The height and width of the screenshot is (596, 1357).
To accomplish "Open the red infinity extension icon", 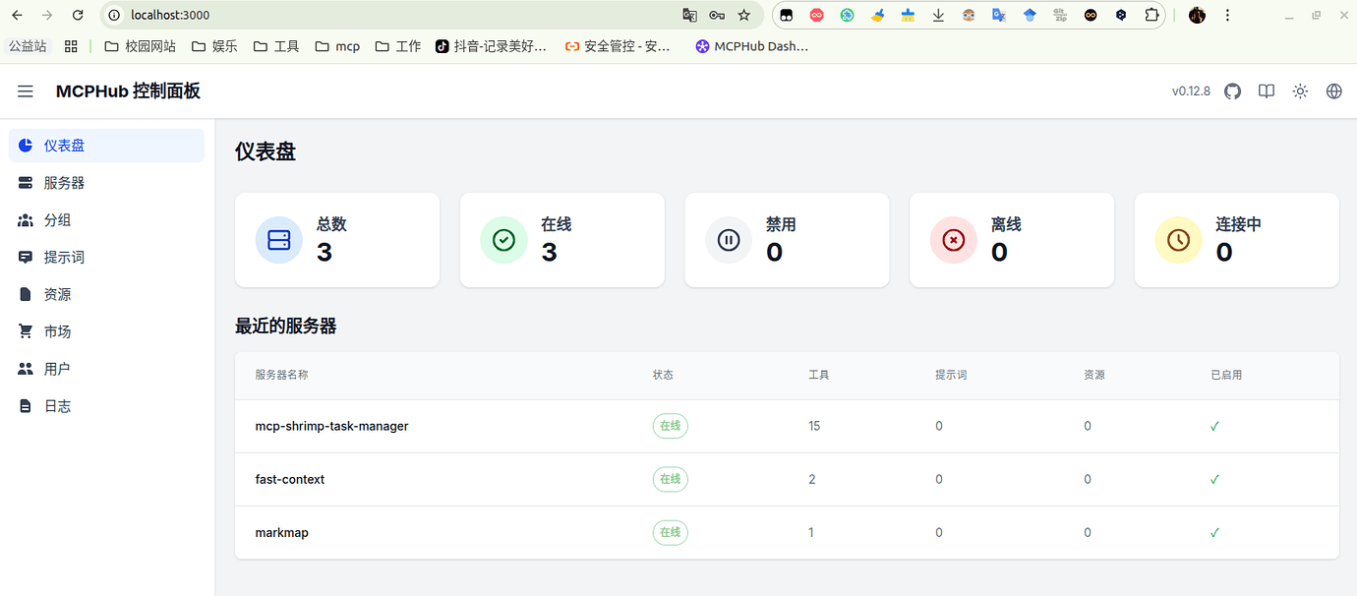I will coord(816,15).
